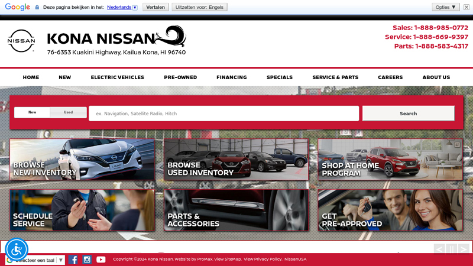Open the accessibility options icon

pyautogui.click(x=17, y=249)
